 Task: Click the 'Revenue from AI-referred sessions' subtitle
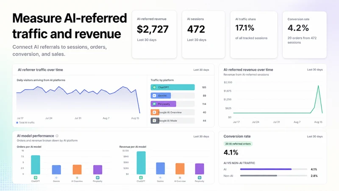[246, 75]
